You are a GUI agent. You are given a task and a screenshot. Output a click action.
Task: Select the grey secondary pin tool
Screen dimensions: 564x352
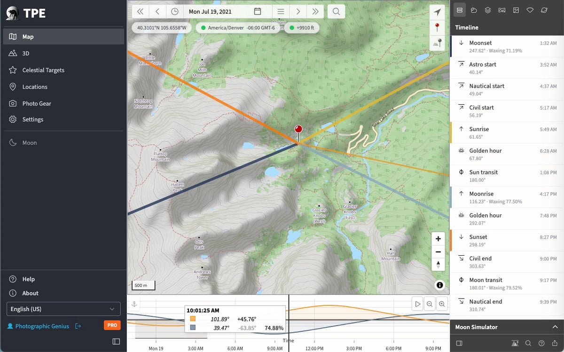(438, 43)
